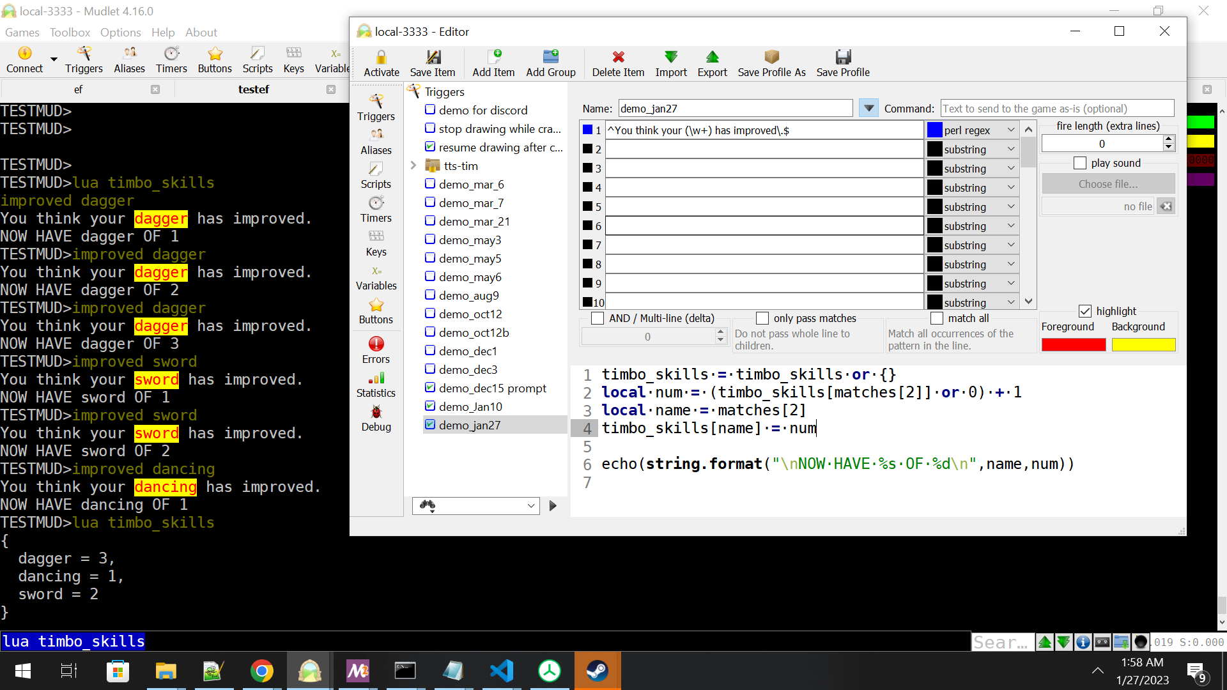Enable AND / Multi-line (delta) checkbox
Image resolution: width=1227 pixels, height=690 pixels.
click(598, 318)
